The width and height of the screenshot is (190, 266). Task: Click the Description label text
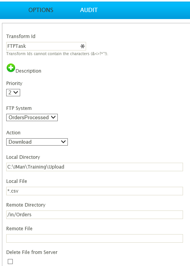28,71
